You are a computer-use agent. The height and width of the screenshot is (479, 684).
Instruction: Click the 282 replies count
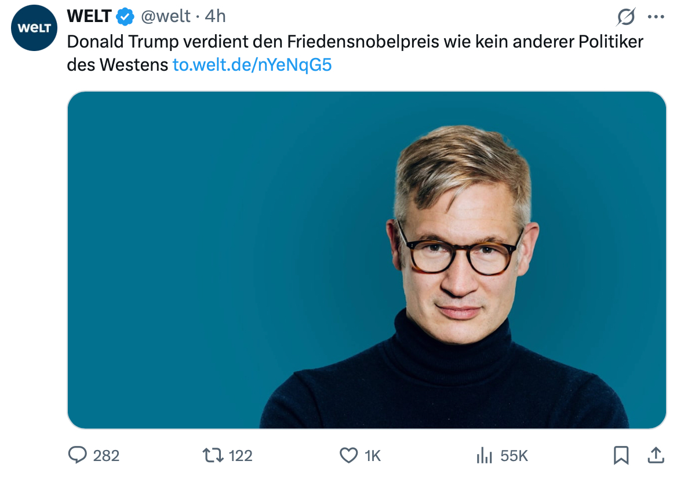(106, 456)
